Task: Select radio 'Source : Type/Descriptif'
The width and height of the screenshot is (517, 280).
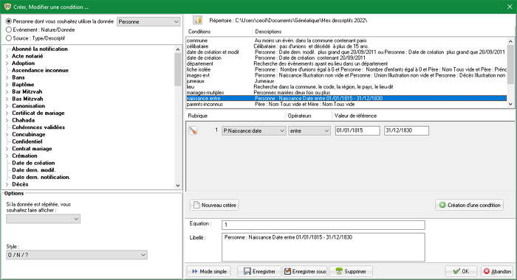Action: (9, 38)
